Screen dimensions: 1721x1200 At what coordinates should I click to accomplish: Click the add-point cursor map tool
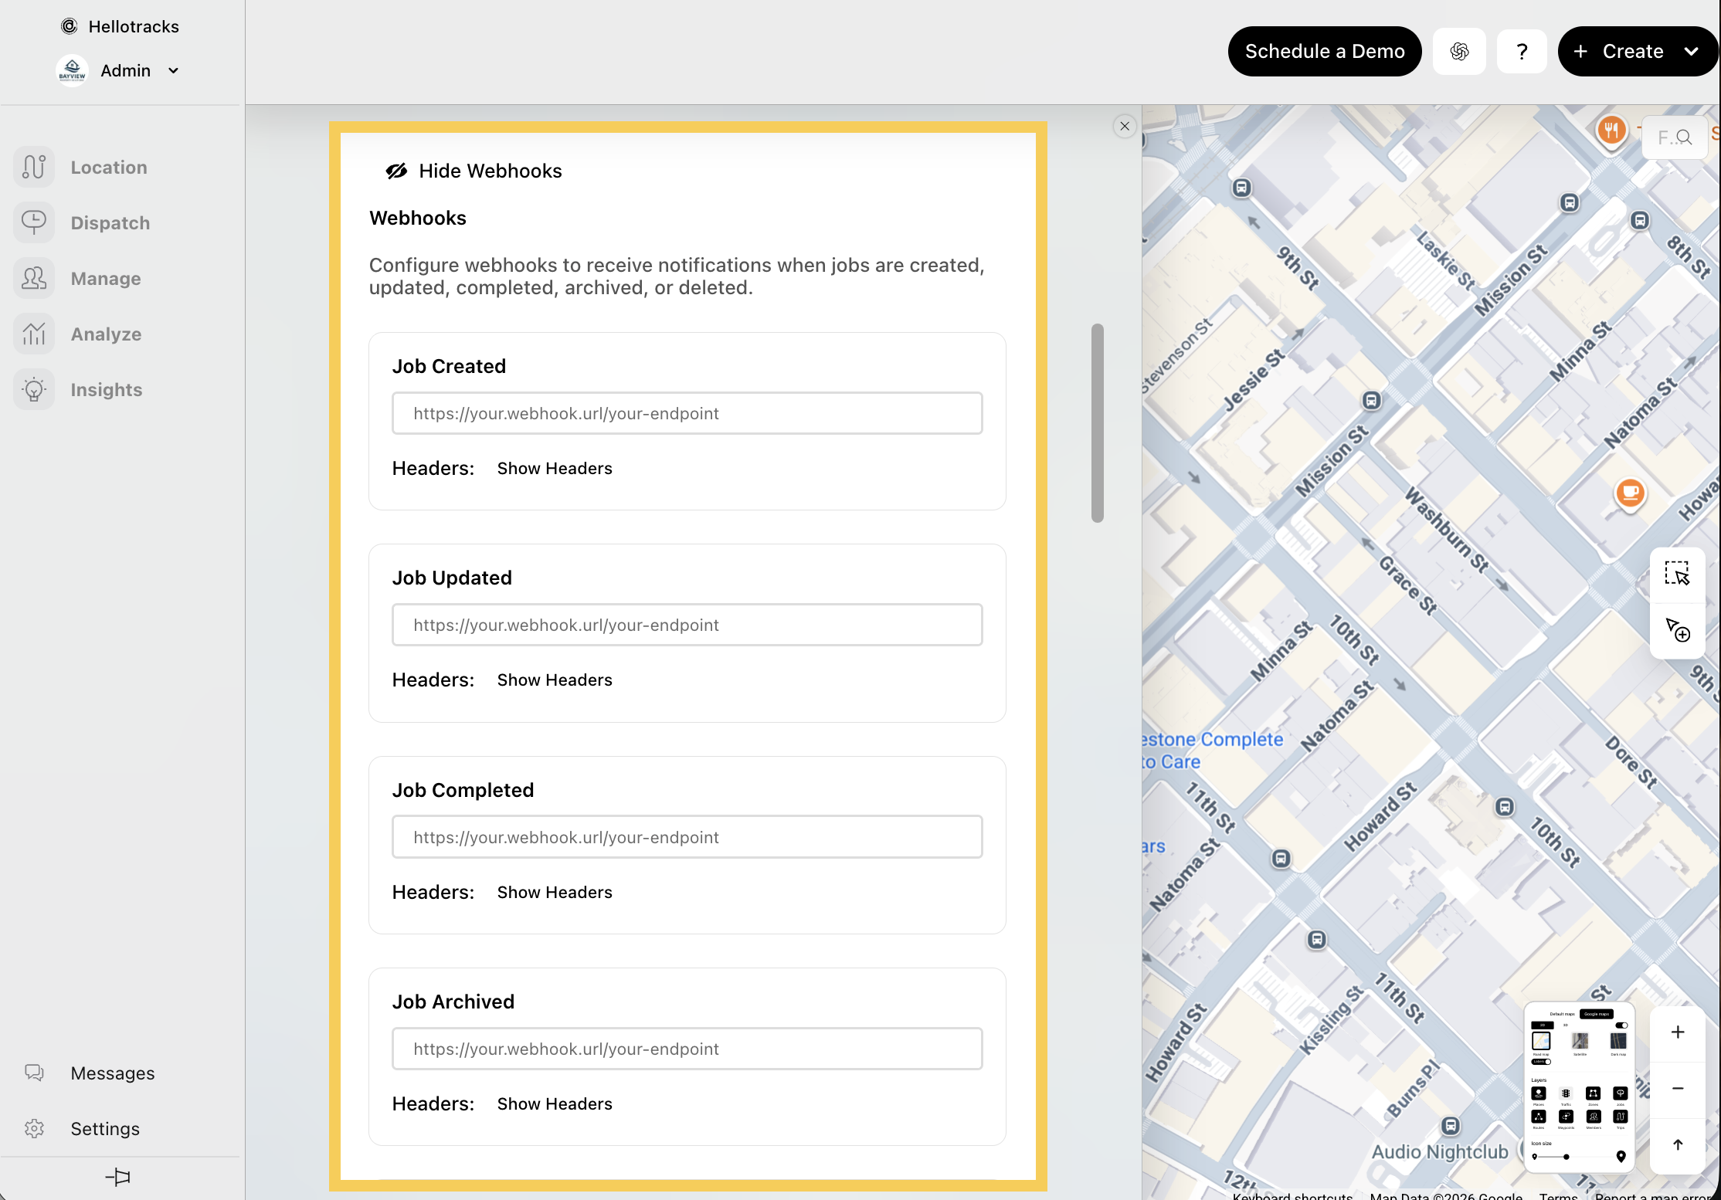(1677, 630)
